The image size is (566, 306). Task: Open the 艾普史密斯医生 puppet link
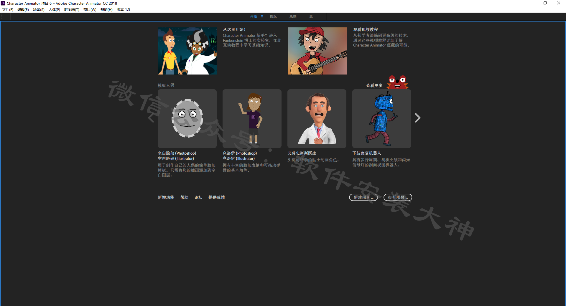(302, 153)
